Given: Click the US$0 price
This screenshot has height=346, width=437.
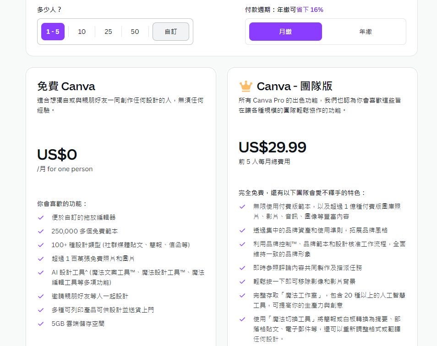Looking at the screenshot, I should point(57,154).
